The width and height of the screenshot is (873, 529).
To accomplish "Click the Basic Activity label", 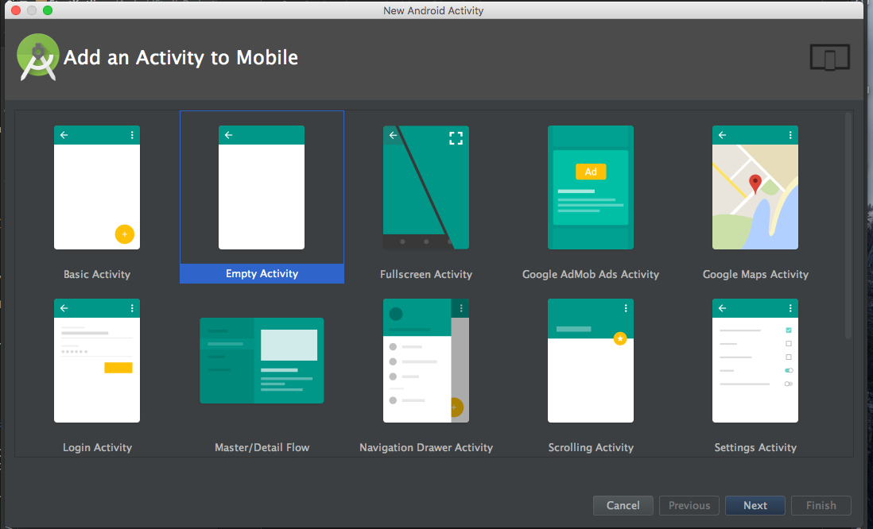I will point(97,274).
